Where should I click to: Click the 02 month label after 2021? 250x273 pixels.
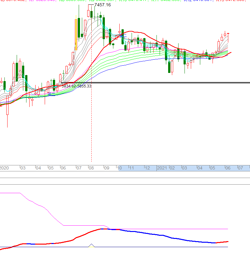(172, 168)
